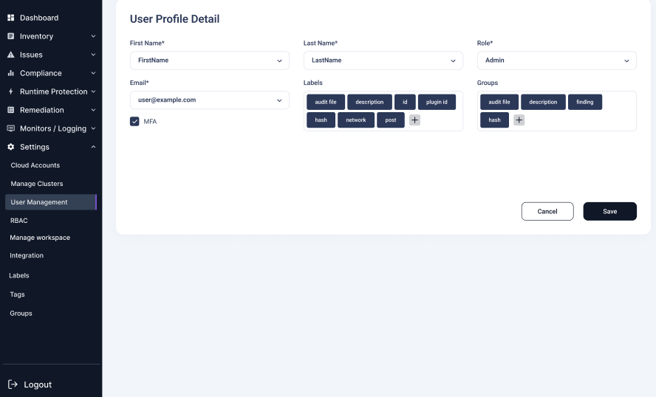The height and width of the screenshot is (397, 656).
Task: Uncheck the MFA checkbox
Action: pos(134,121)
